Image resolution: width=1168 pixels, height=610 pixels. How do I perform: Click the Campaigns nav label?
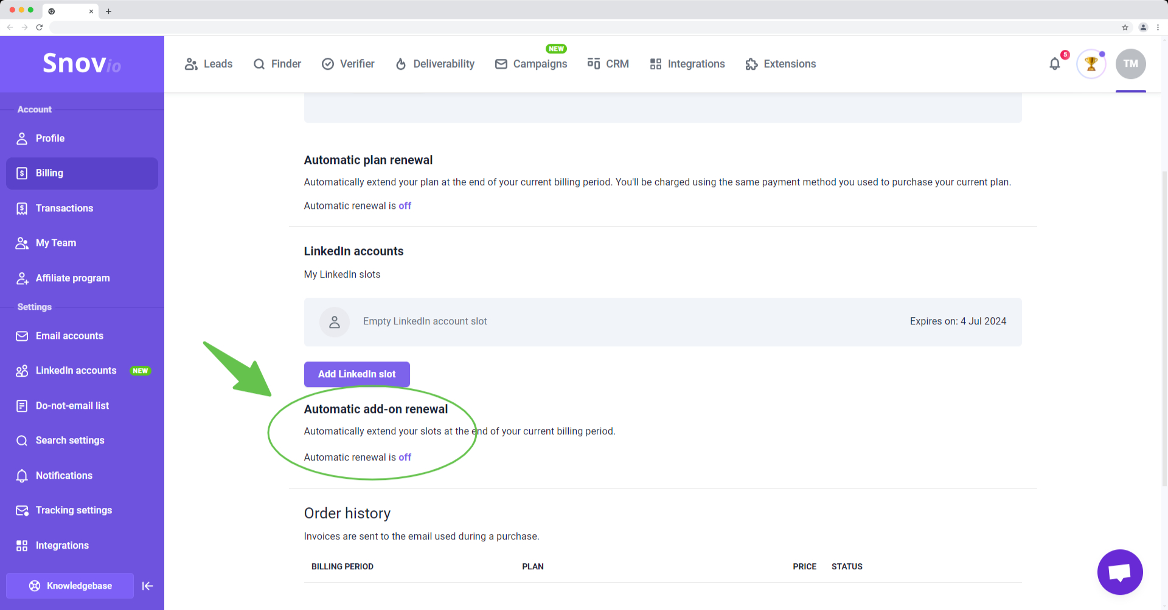540,64
